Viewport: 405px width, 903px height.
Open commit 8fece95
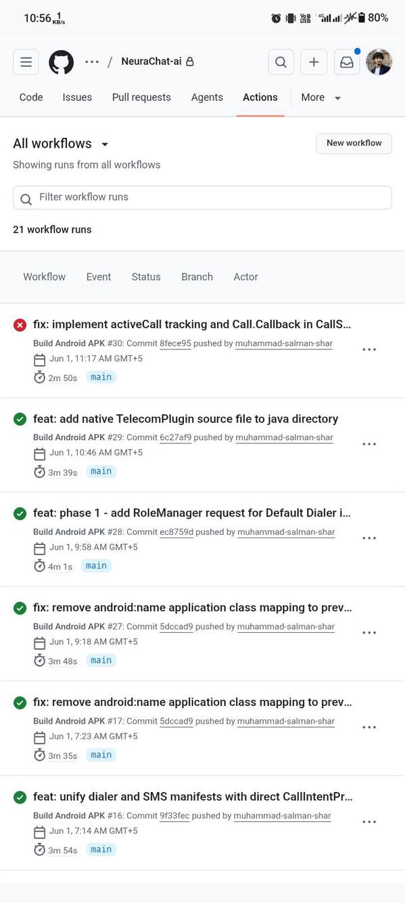point(175,343)
